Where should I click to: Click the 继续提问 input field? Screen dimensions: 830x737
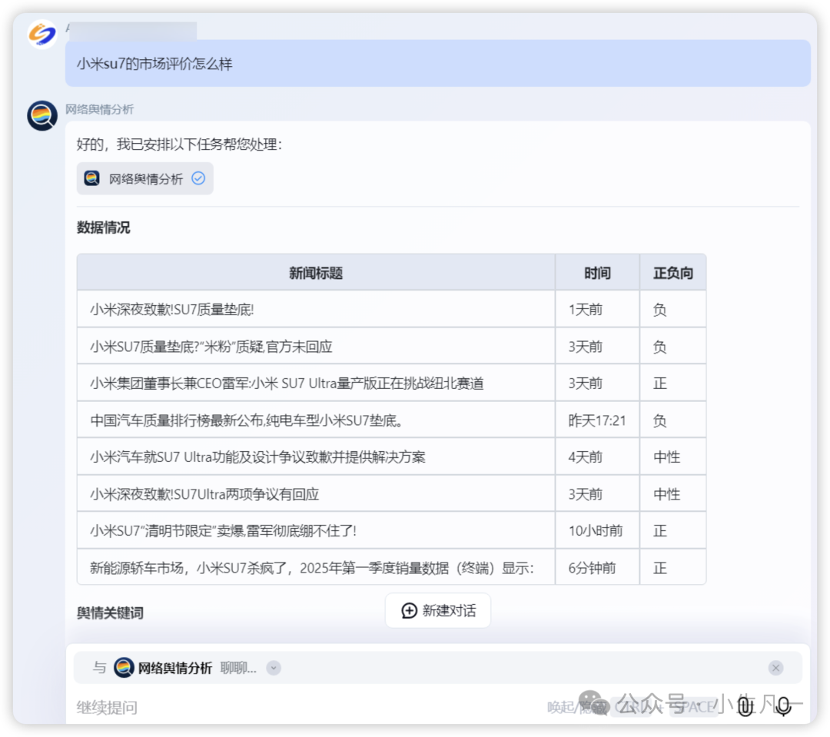point(307,707)
